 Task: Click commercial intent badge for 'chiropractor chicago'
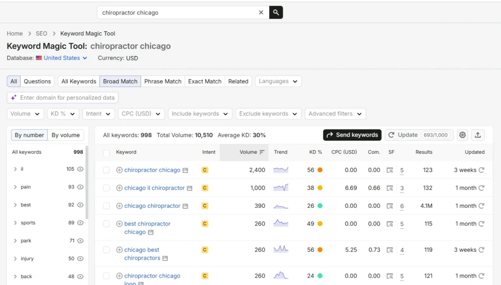pos(205,170)
